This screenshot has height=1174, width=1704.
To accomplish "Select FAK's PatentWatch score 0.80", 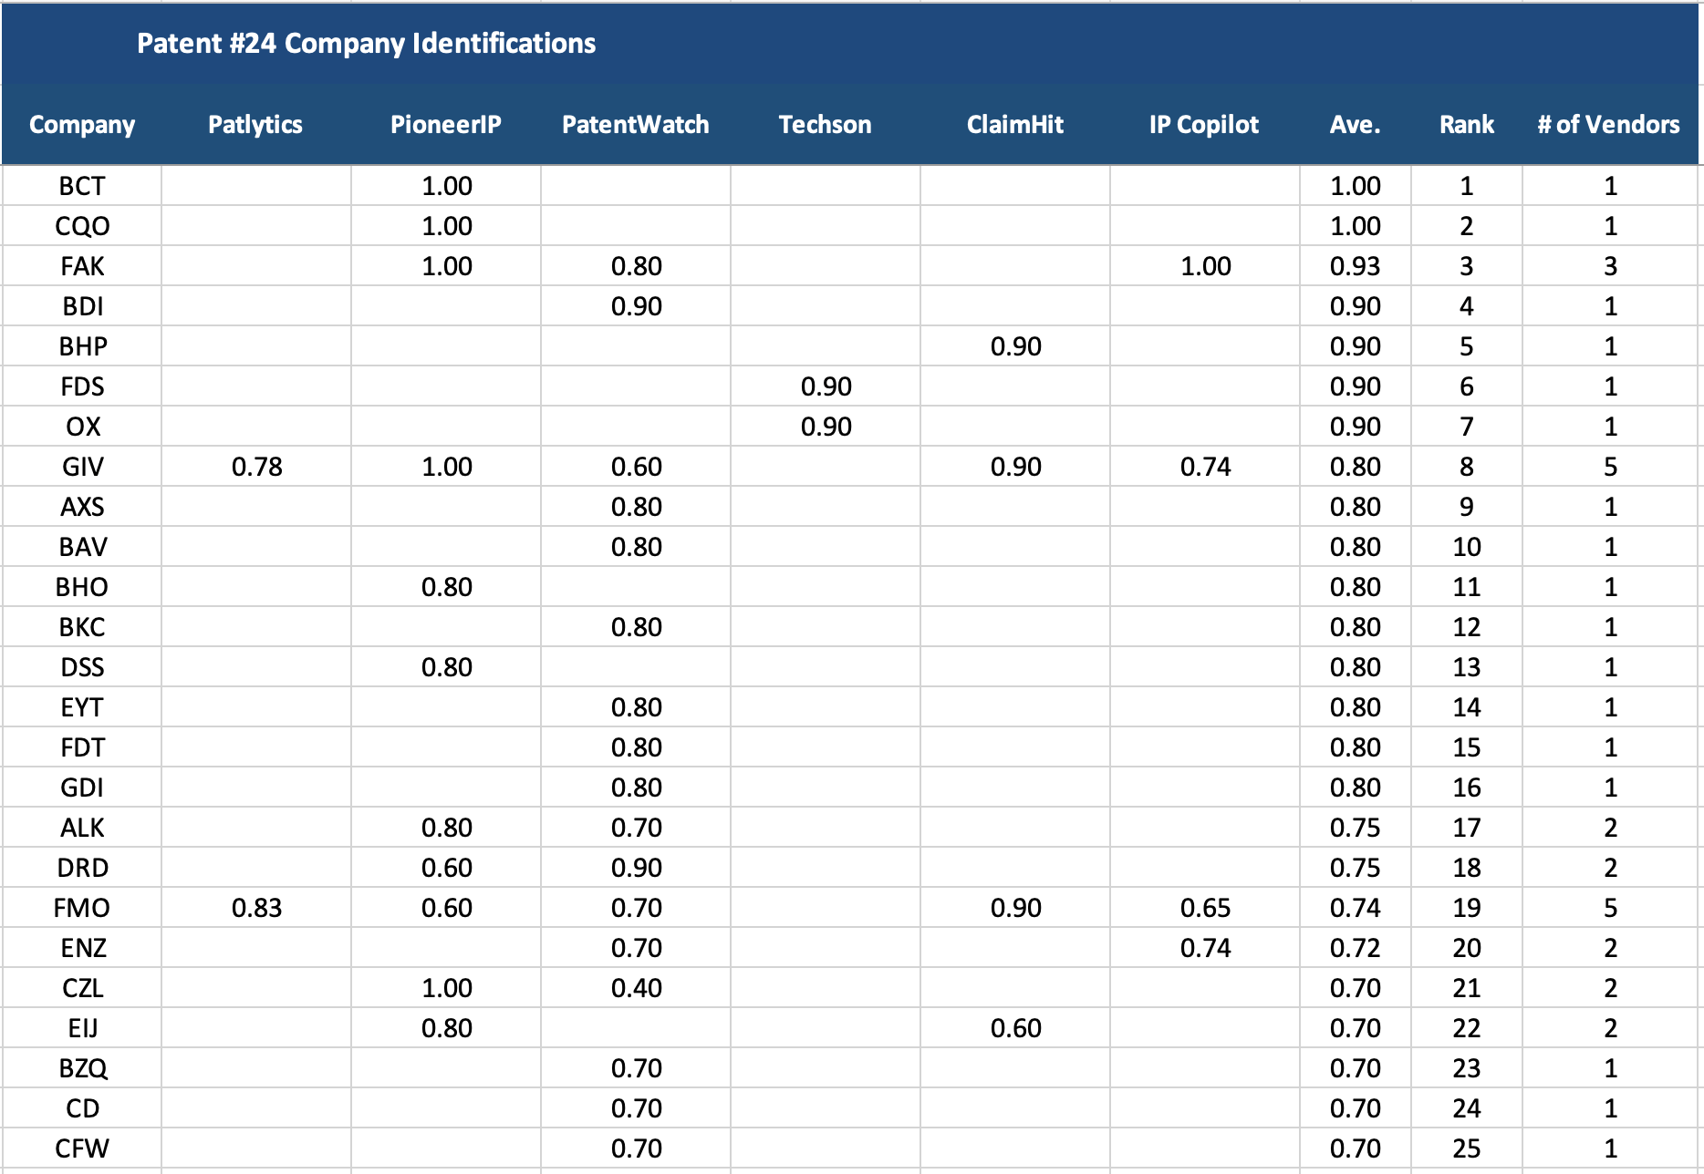I will coord(636,266).
